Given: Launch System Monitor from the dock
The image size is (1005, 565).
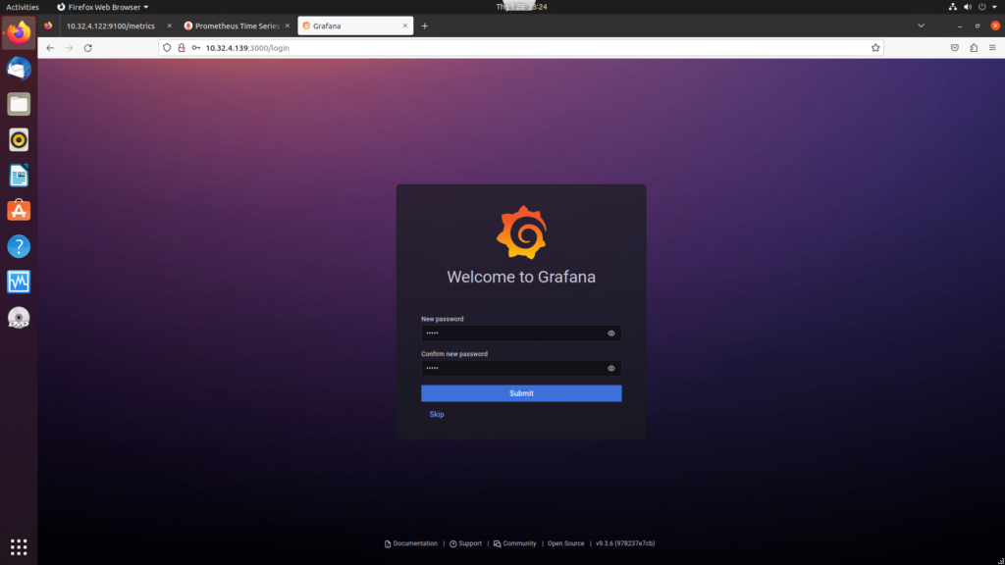Looking at the screenshot, I should [19, 282].
